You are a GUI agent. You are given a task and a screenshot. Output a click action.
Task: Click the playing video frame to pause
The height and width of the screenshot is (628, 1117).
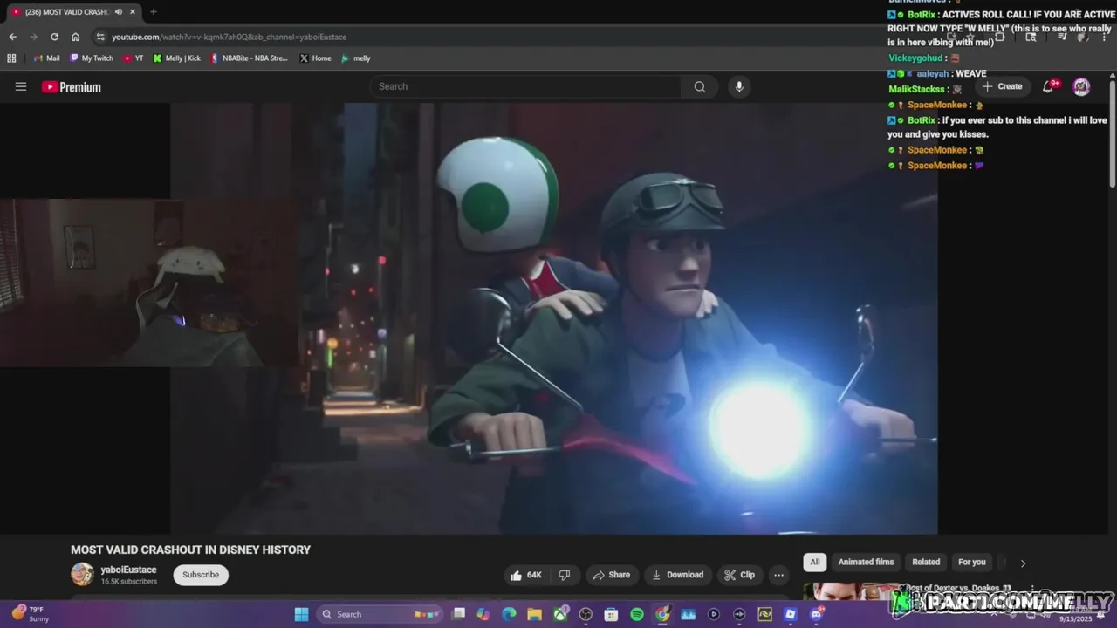[x=554, y=318]
